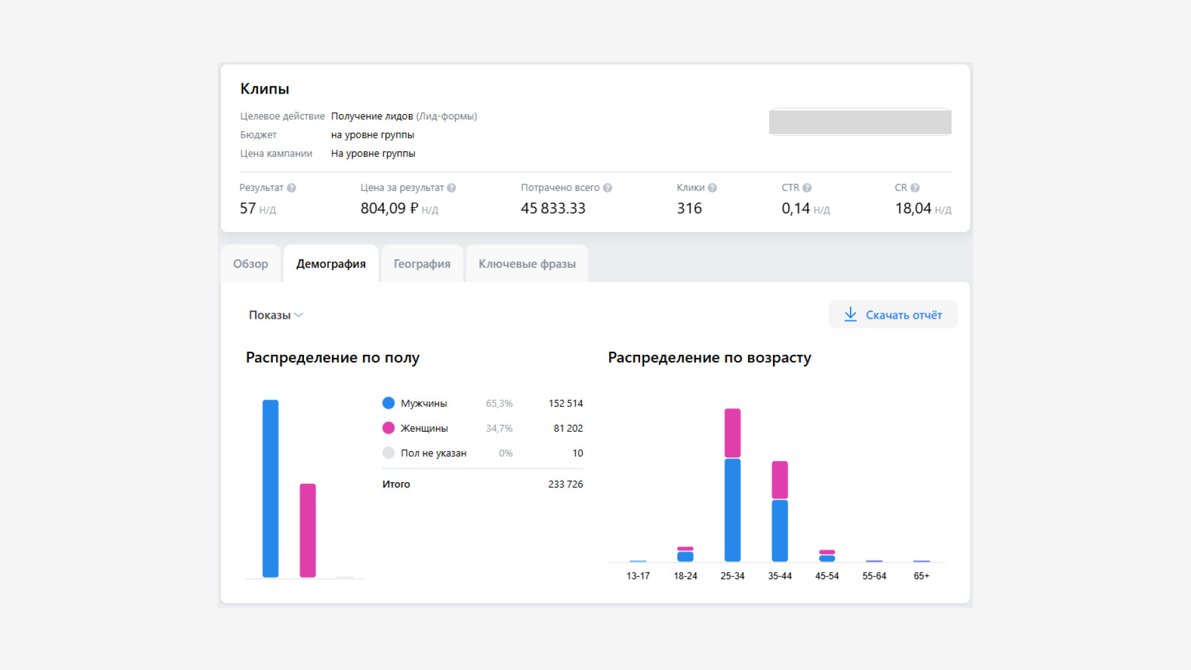The image size is (1191, 670).
Task: Expand the Показы chevron arrow
Action: tap(299, 315)
